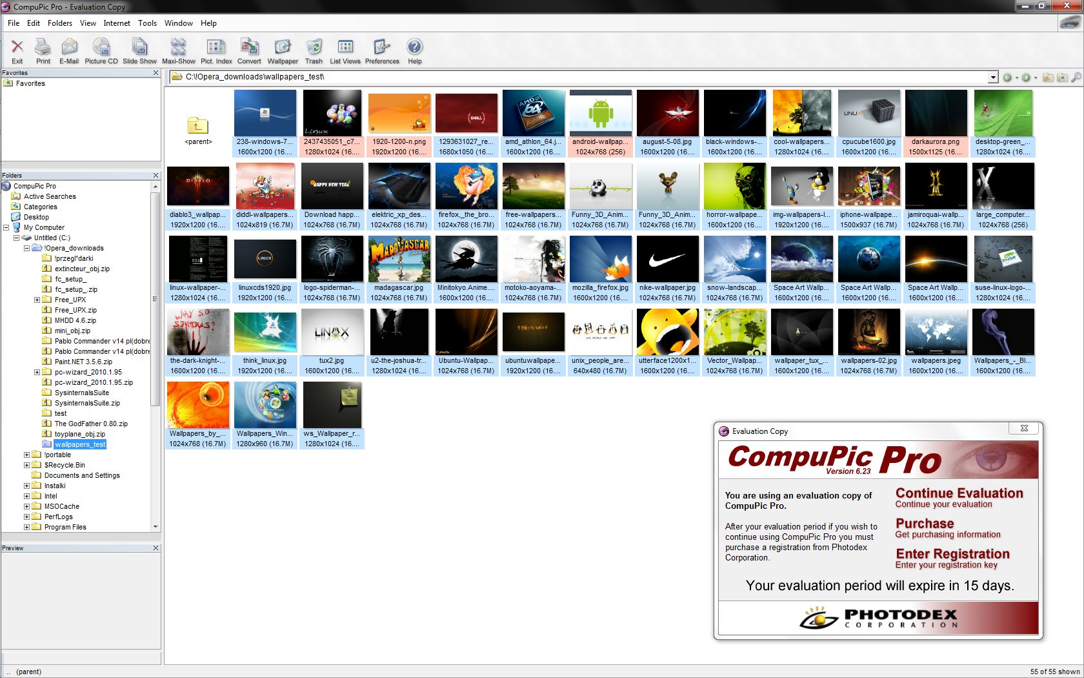Open the address bar path dropdown

click(993, 77)
